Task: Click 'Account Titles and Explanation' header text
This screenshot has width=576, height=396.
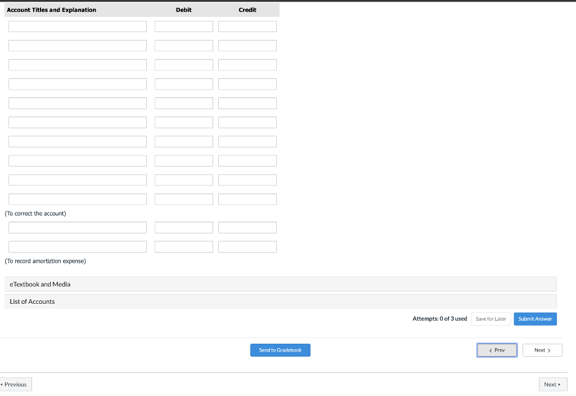Action: pyautogui.click(x=51, y=10)
